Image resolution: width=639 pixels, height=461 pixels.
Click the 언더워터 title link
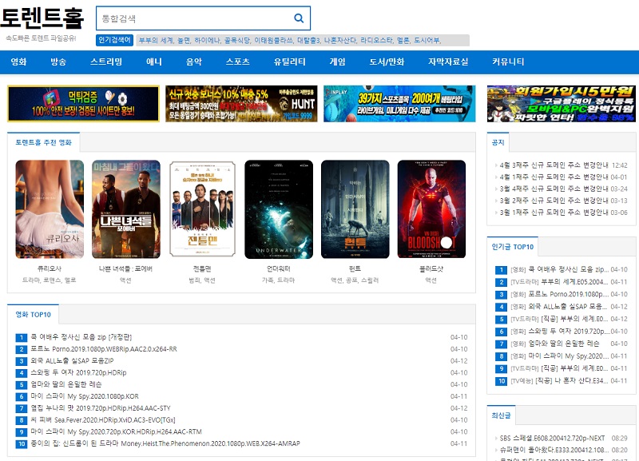pyautogui.click(x=278, y=268)
